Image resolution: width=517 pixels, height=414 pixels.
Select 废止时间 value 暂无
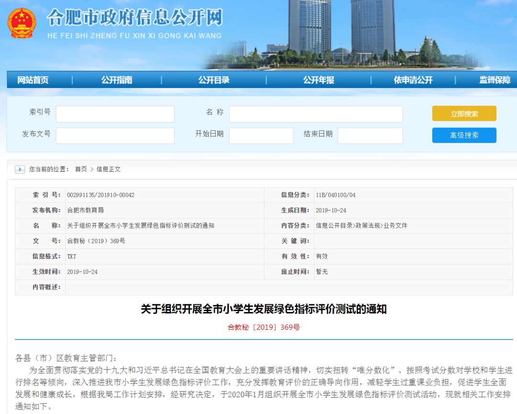point(322,271)
